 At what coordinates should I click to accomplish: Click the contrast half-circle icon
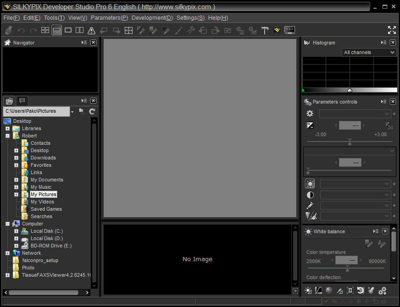tap(310, 195)
